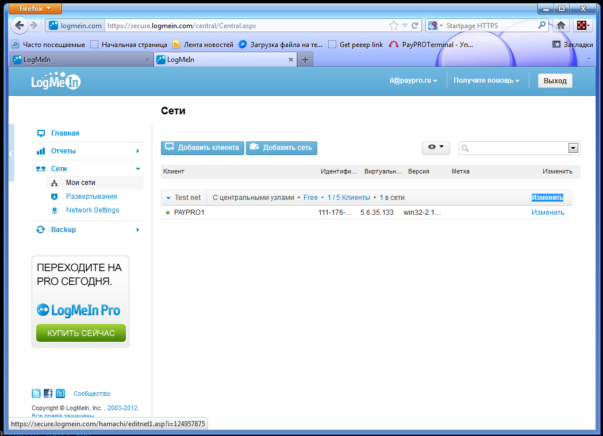Screen dimensions: 603x436
Task: Click the LogMeIn logo in header
Action: click(x=56, y=82)
